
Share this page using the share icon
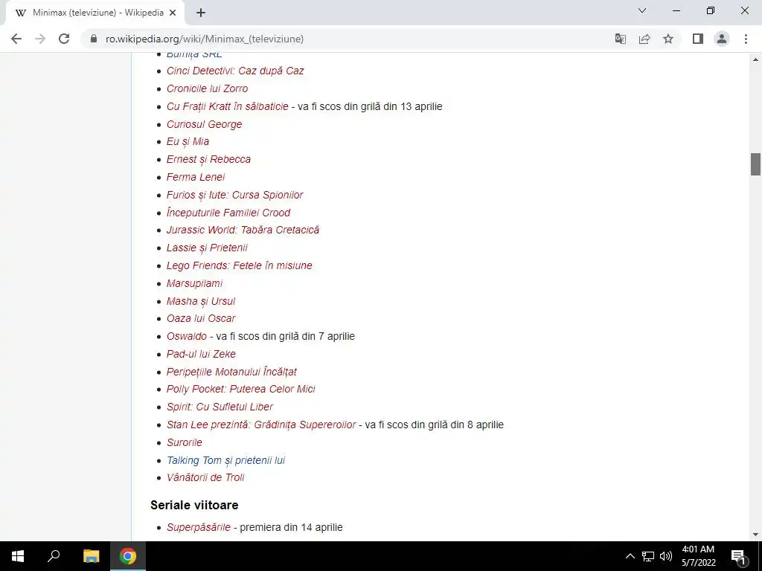point(644,39)
